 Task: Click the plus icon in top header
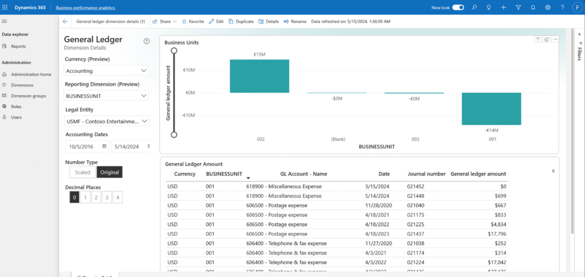(x=504, y=7)
